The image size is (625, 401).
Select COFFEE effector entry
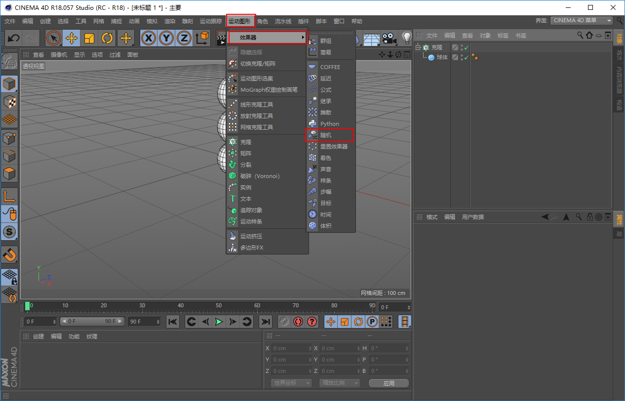[x=330, y=67]
